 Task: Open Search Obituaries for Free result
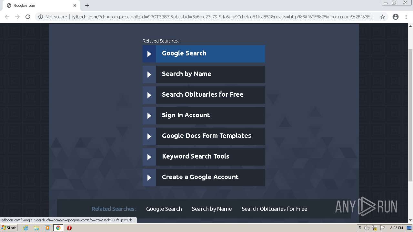click(204, 95)
